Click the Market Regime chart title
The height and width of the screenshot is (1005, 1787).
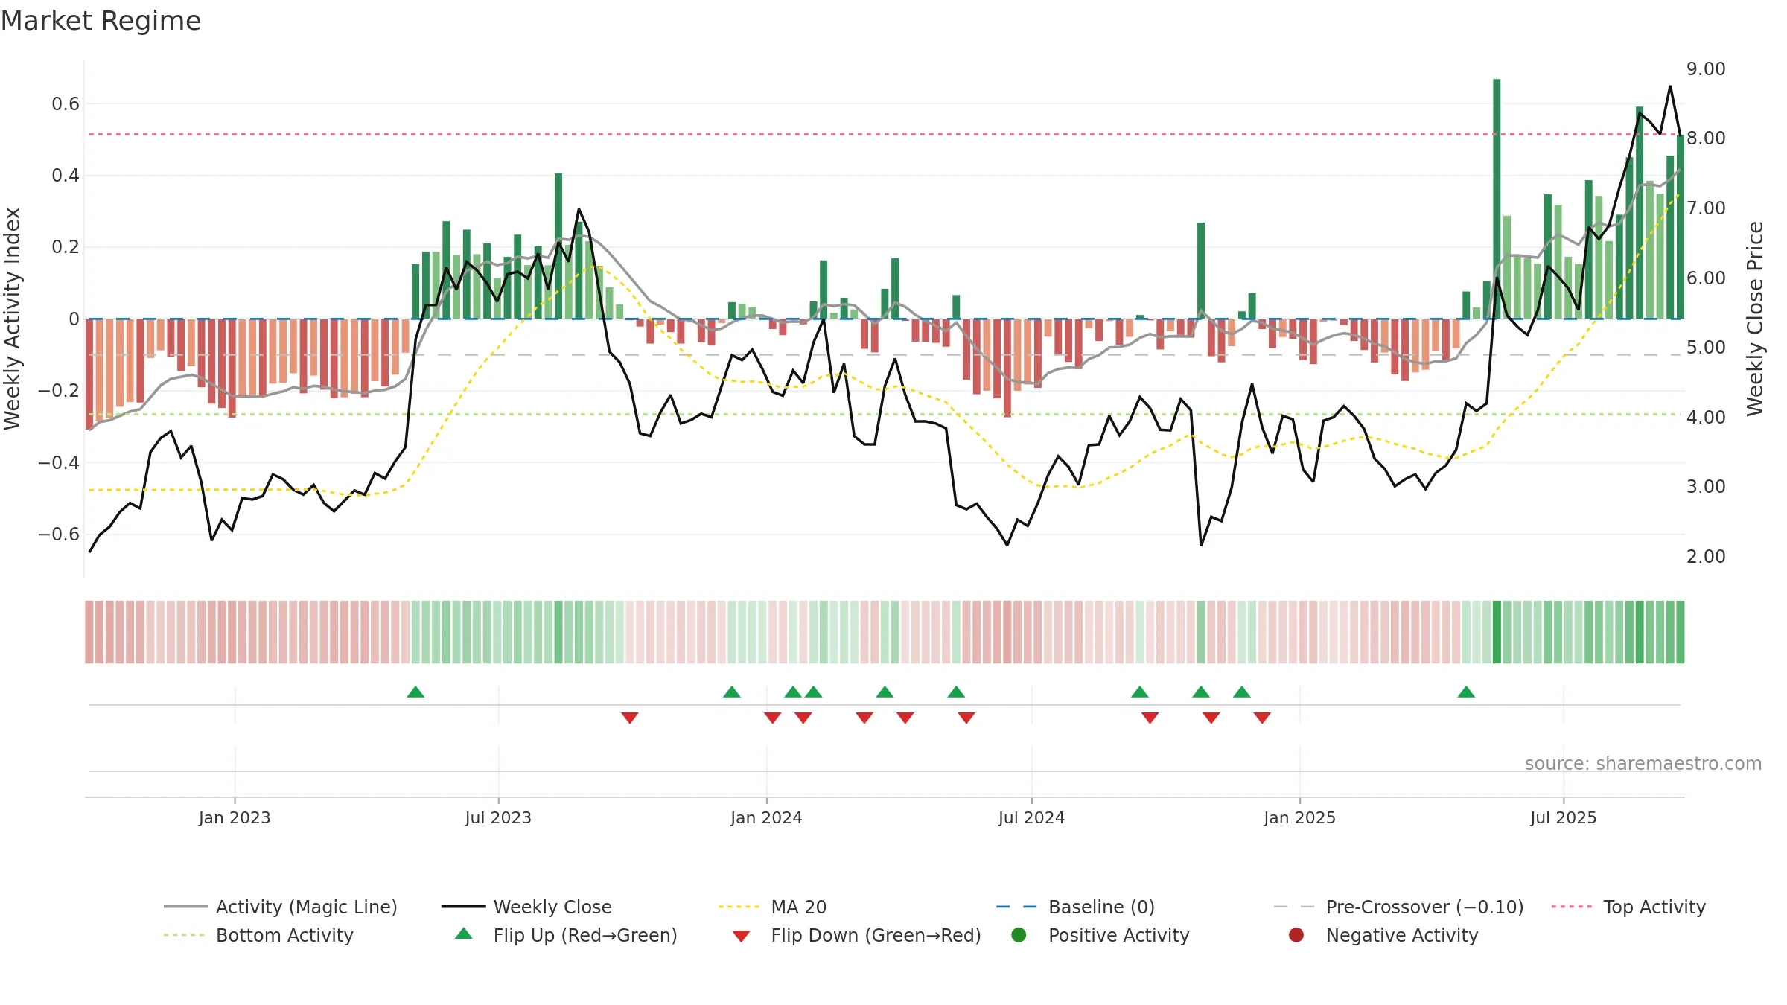[101, 21]
